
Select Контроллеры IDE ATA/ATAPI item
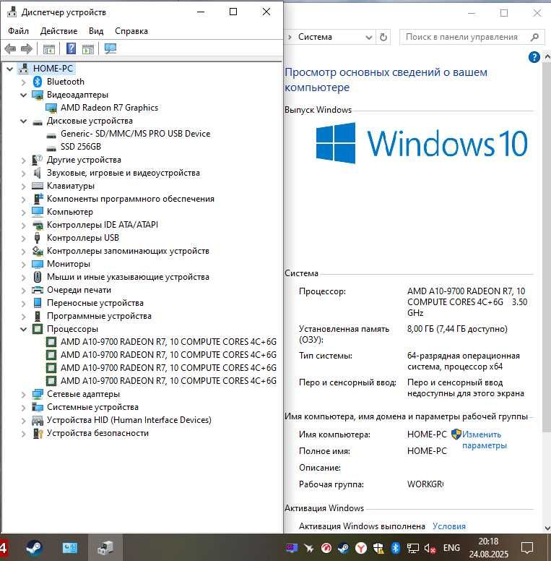[103, 225]
